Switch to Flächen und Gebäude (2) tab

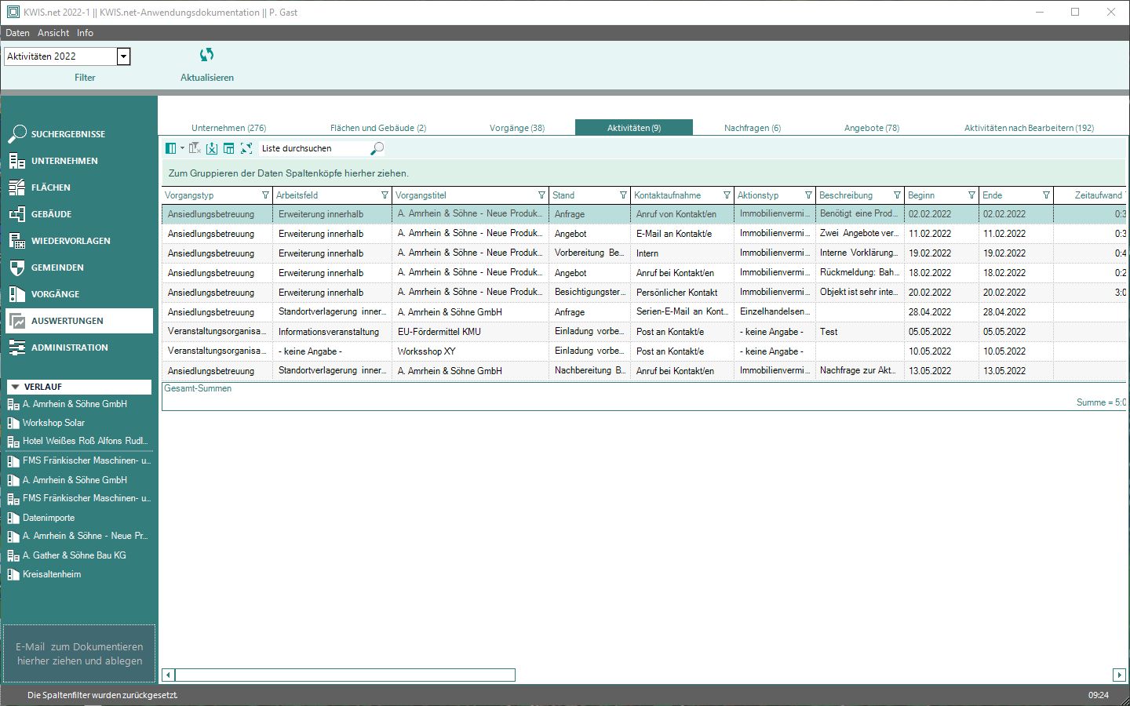(x=378, y=128)
